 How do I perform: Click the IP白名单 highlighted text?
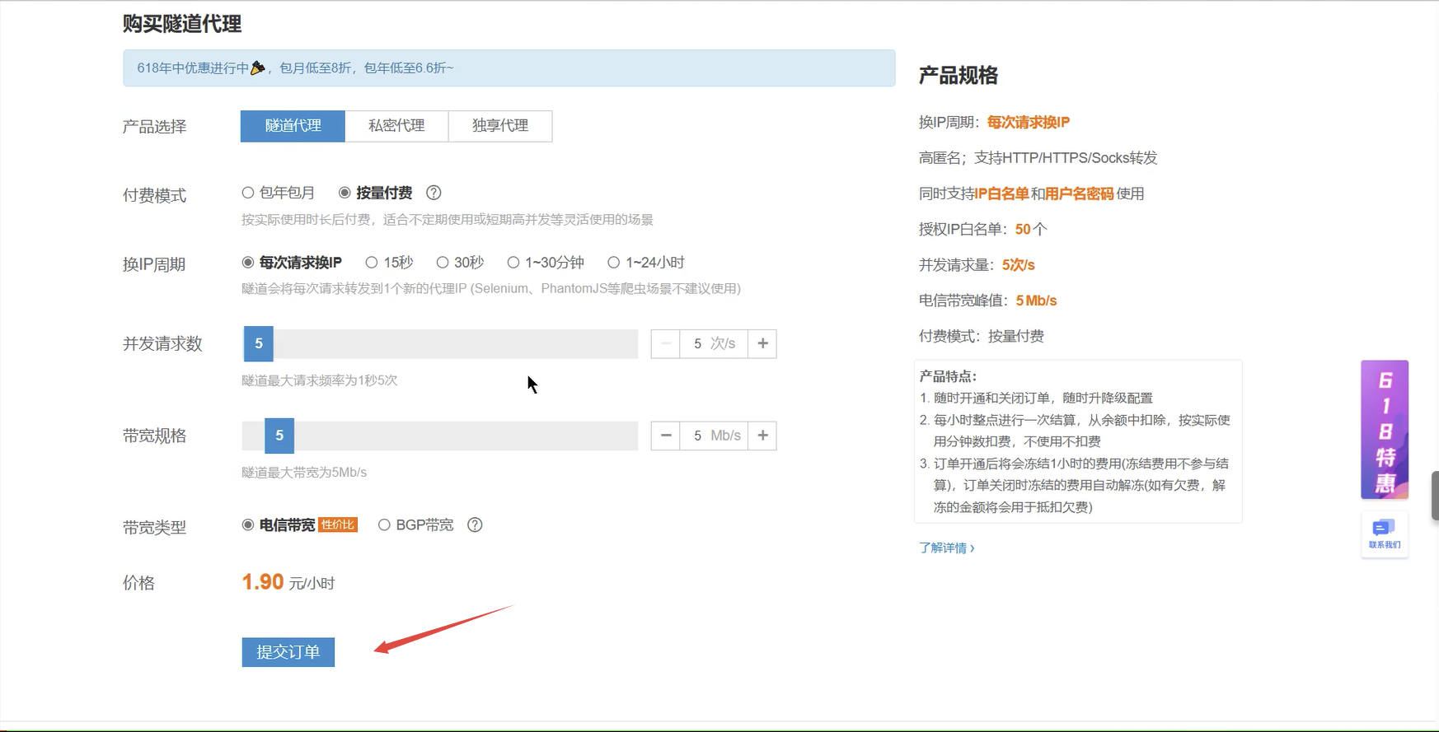coord(1002,194)
